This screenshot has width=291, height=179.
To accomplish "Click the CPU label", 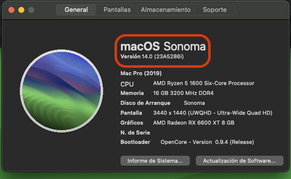I will [127, 84].
